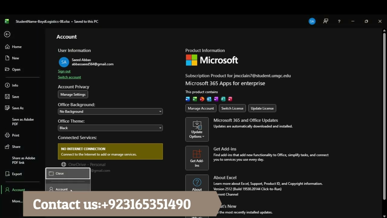This screenshot has height=218, width=387.
Task: Open the Office Theme dropdown
Action: (x=110, y=128)
